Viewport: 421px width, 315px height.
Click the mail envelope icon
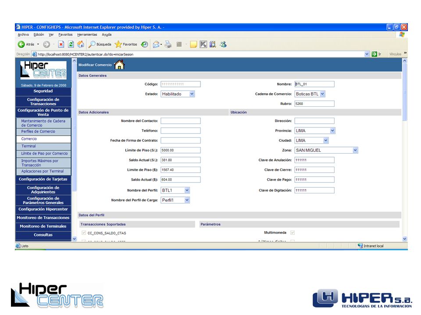[156, 44]
